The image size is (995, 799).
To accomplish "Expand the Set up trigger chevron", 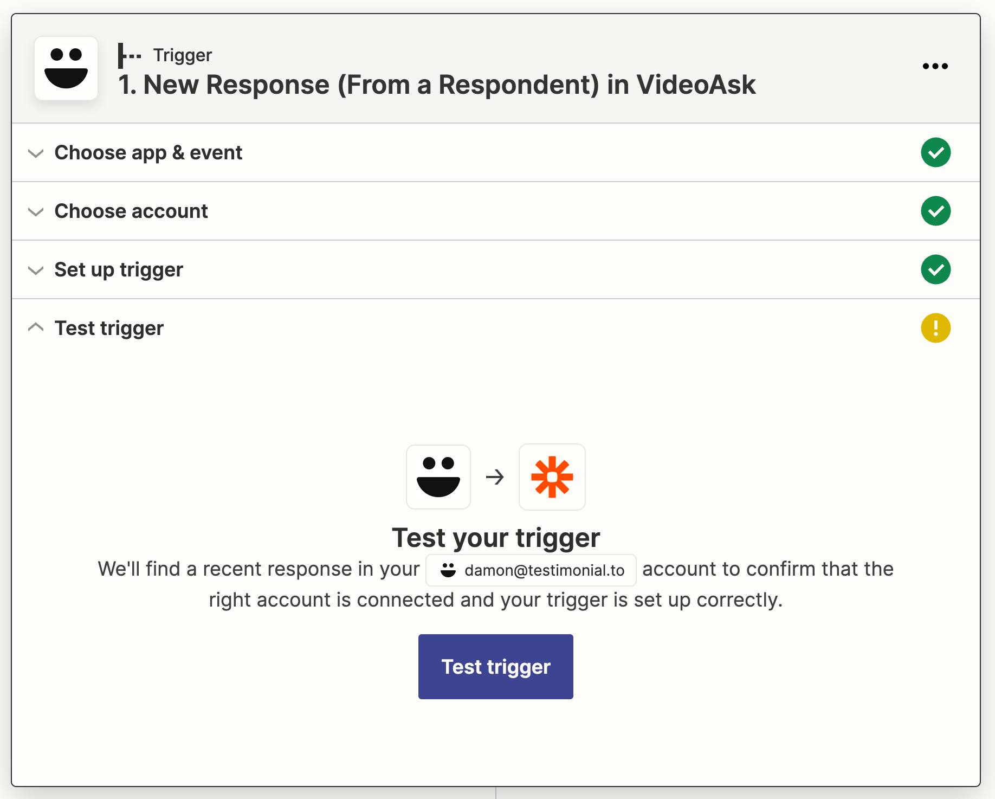I will [x=36, y=270].
